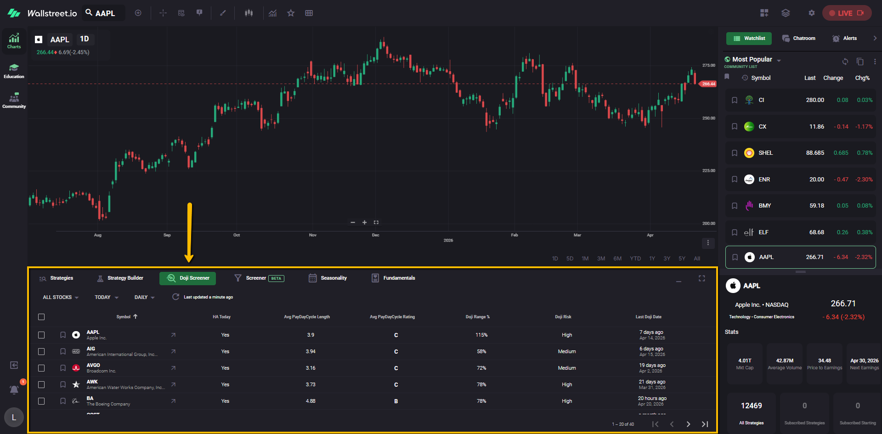The height and width of the screenshot is (434, 882).
Task: Toggle the select-all checkbox in screener header
Action: [x=41, y=317]
